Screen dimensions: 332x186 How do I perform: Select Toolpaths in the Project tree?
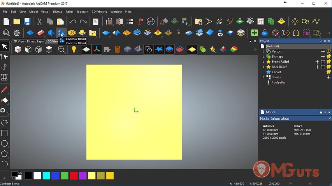coord(278,83)
